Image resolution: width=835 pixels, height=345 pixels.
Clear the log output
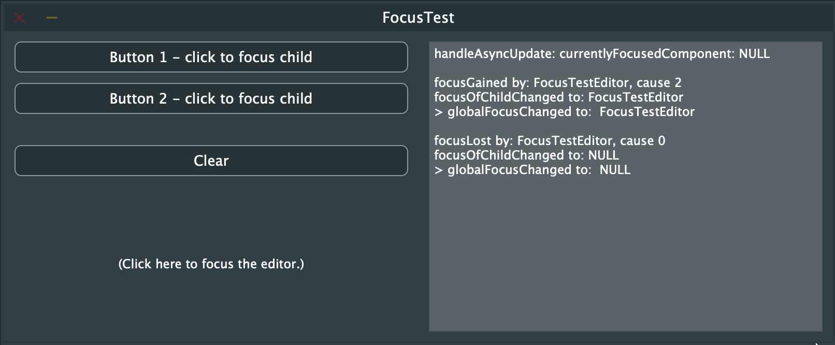tap(211, 161)
